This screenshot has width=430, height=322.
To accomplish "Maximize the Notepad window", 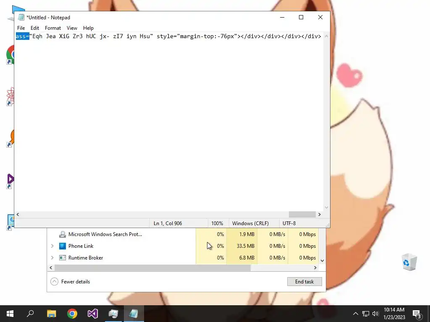I will 301,17.
